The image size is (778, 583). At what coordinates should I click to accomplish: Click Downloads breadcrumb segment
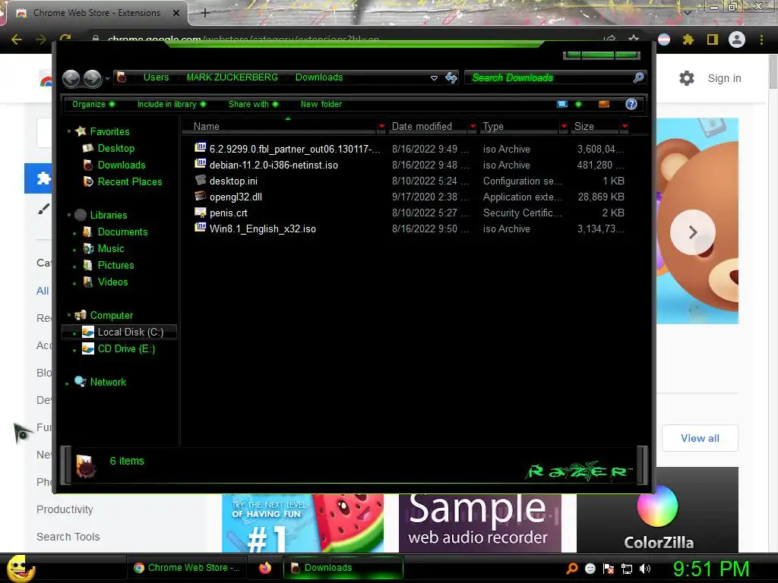click(318, 77)
